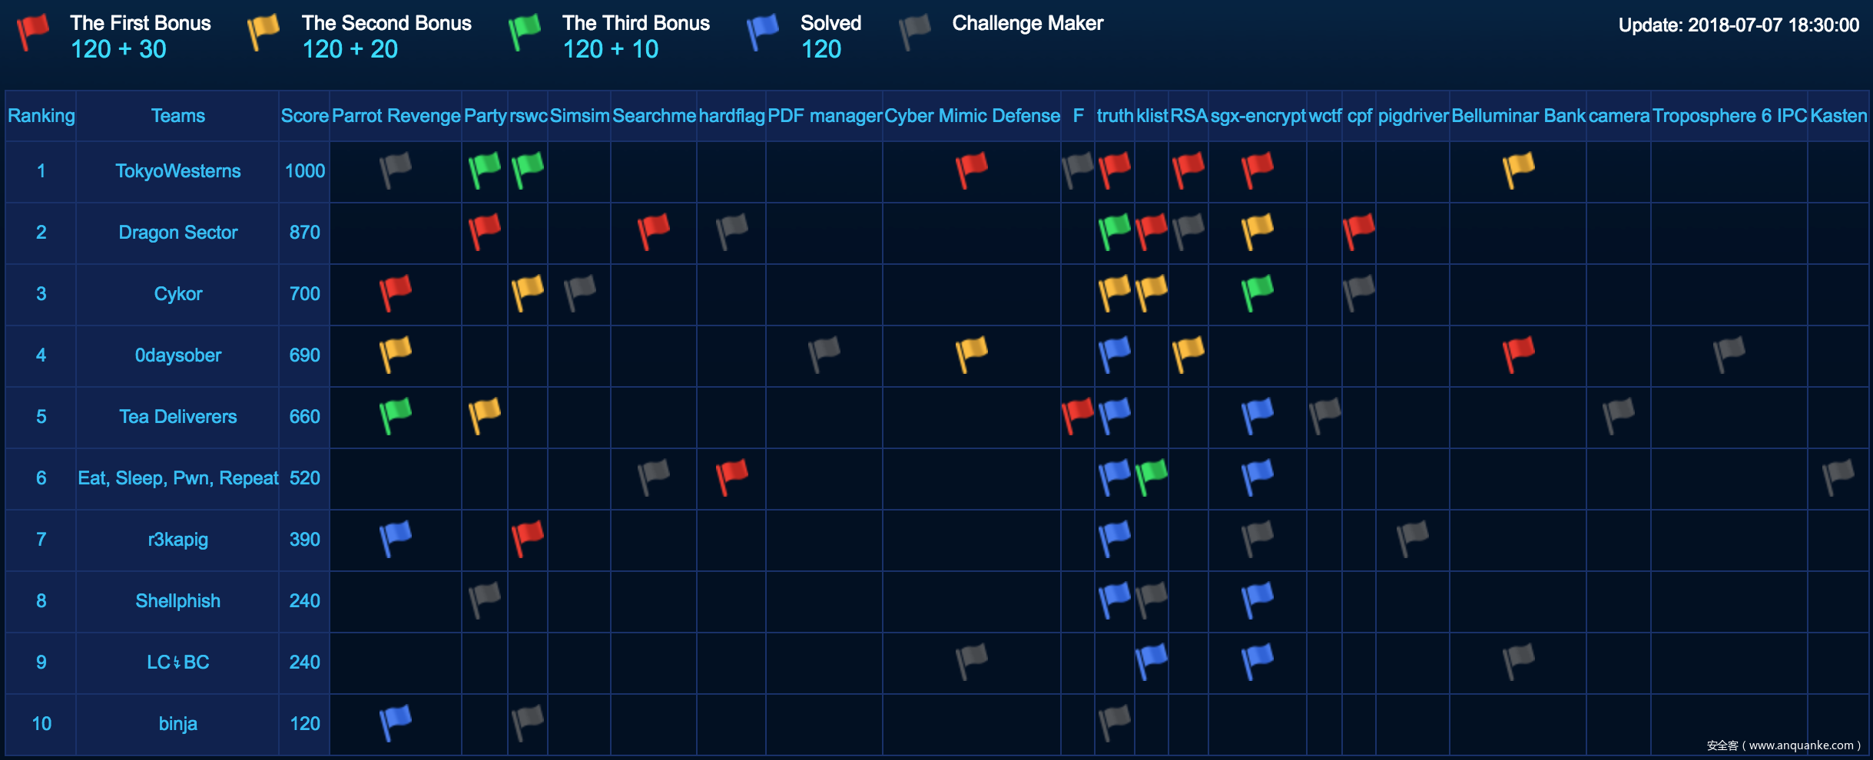Image resolution: width=1873 pixels, height=760 pixels.
Task: Click binja gray flag under truth
Action: tap(1115, 723)
